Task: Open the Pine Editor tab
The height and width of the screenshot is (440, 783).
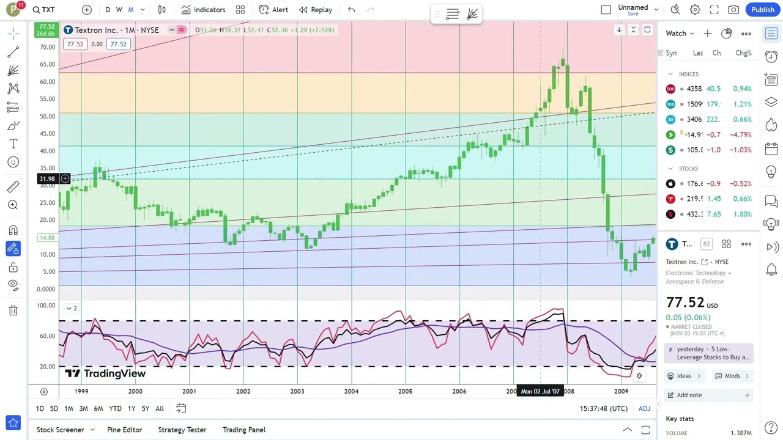Action: (124, 430)
